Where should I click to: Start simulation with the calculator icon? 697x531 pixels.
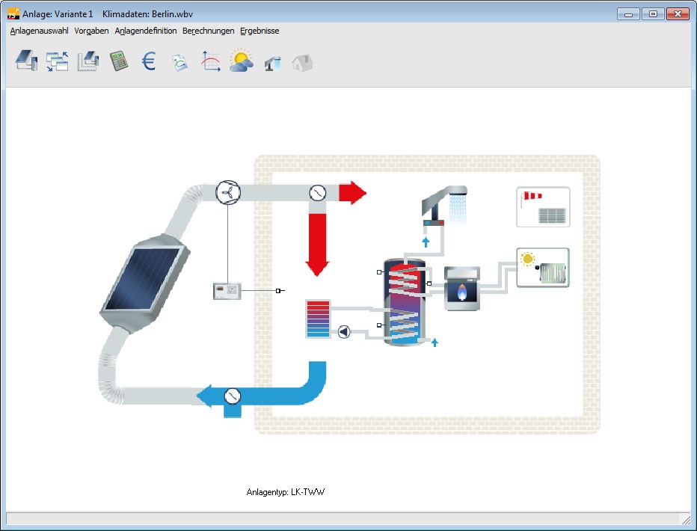119,61
